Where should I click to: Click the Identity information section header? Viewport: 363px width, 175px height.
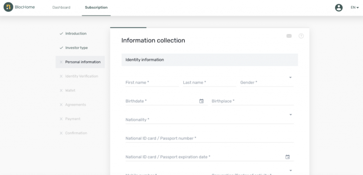pyautogui.click(x=210, y=60)
